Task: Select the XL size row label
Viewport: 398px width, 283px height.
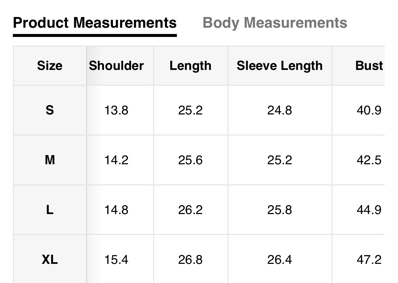Action: click(x=50, y=260)
